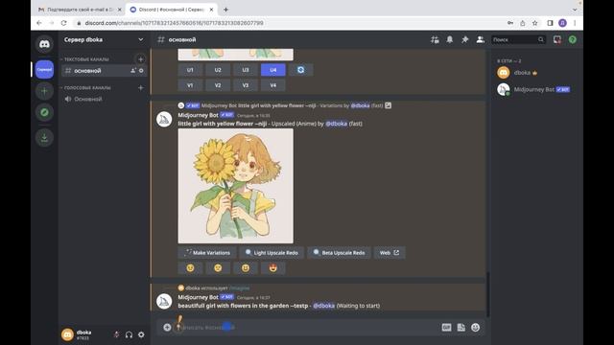Open Chrome profile avatar
This screenshot has width=614, height=345.
pyautogui.click(x=562, y=23)
